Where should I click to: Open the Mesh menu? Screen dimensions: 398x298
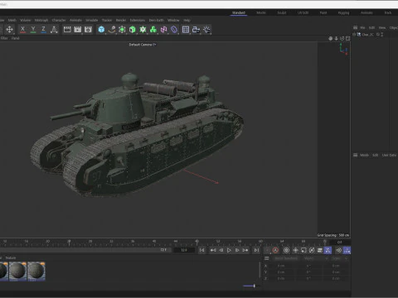12,20
